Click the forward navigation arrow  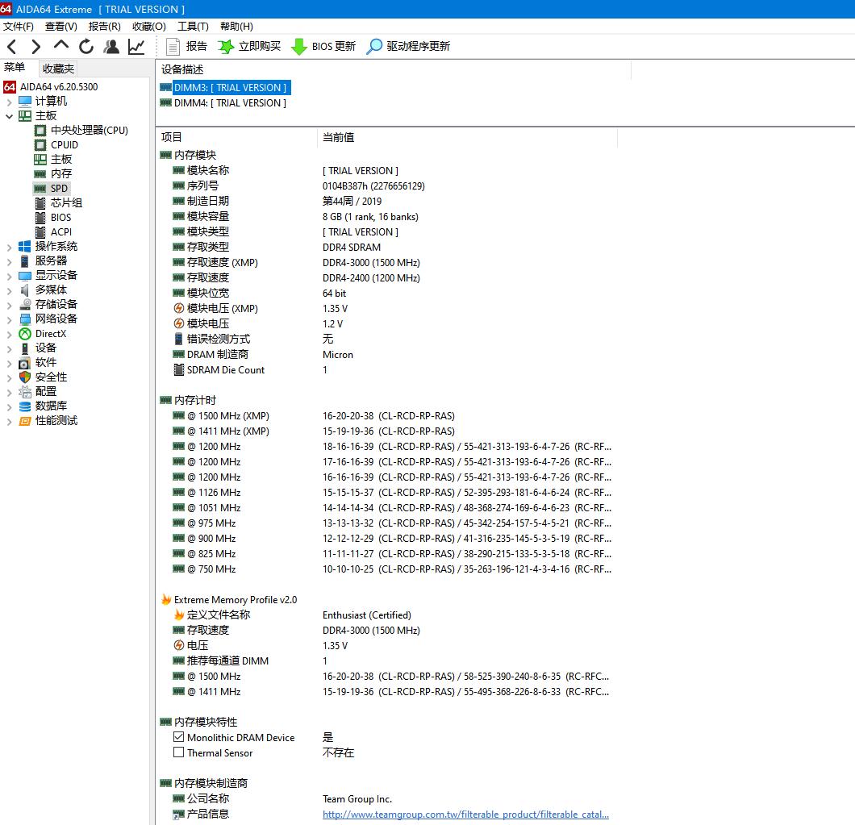[x=35, y=47]
